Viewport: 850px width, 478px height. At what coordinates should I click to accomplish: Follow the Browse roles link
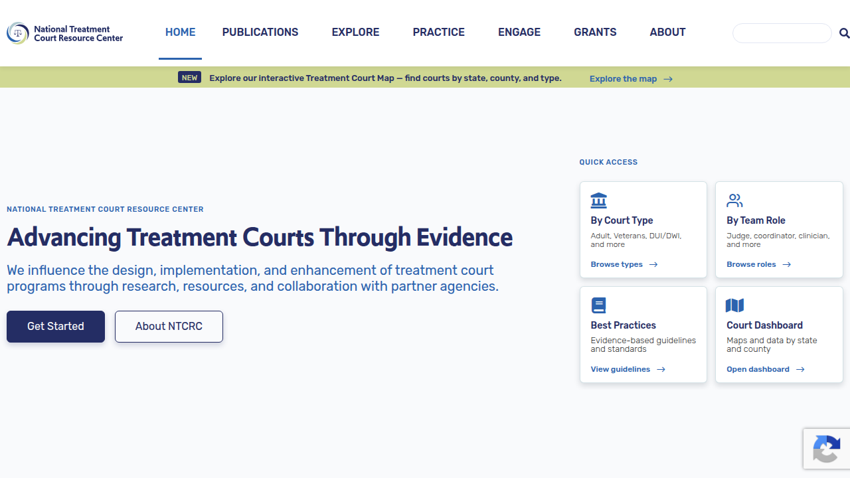pyautogui.click(x=759, y=264)
